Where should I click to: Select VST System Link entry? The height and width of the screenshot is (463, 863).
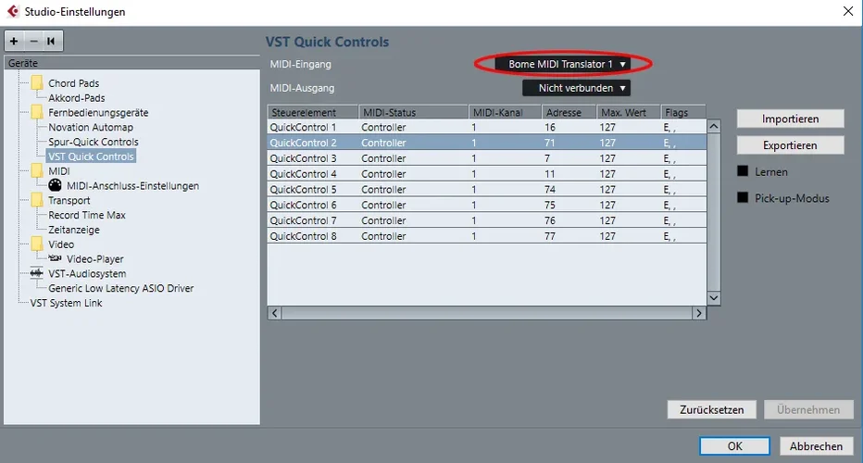pos(66,303)
